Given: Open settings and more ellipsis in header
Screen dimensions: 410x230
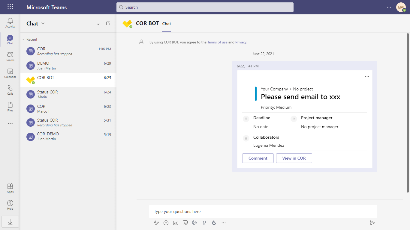Looking at the screenshot, I should coord(389,7).
